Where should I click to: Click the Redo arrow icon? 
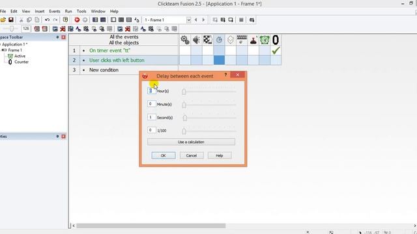tap(55, 20)
